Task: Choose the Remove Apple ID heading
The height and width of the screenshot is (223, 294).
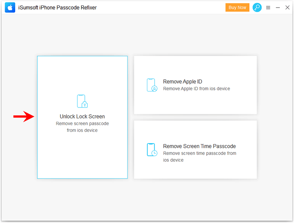Action: [183, 81]
